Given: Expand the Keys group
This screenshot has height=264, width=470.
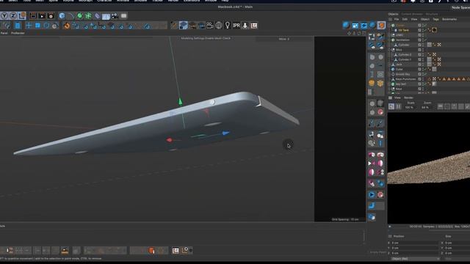Looking at the screenshot, I should pyautogui.click(x=390, y=89).
